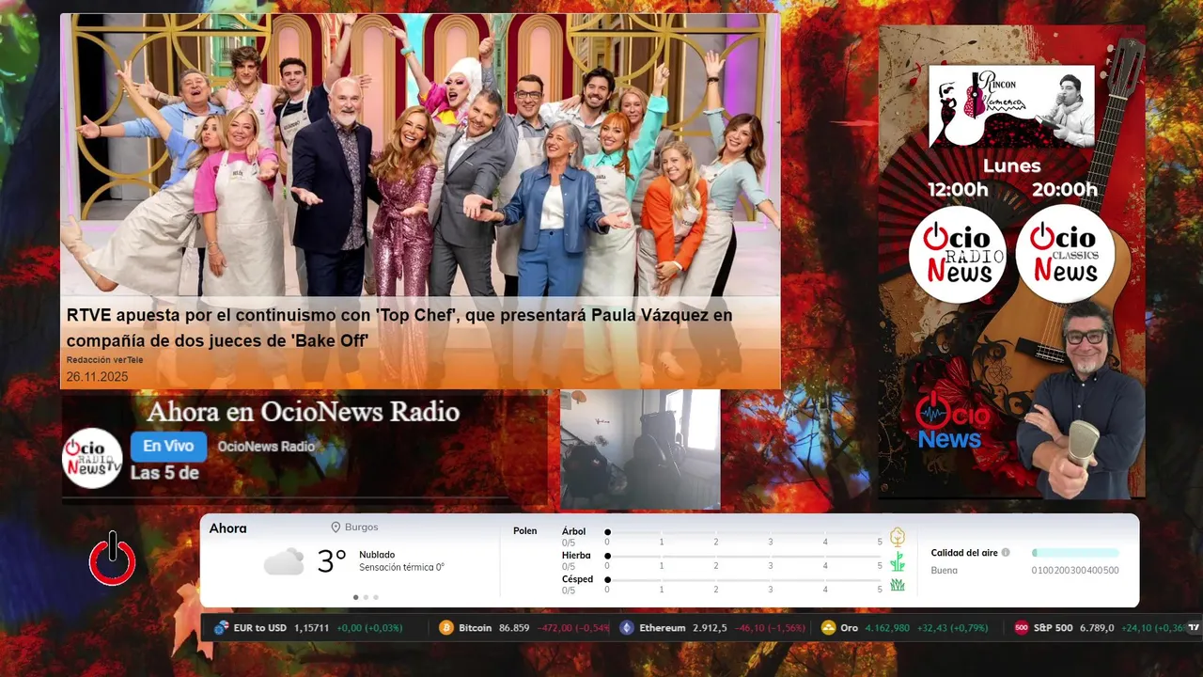Image resolution: width=1203 pixels, height=677 pixels.
Task: Click the location pin icon beside Burgos
Action: [x=336, y=527]
